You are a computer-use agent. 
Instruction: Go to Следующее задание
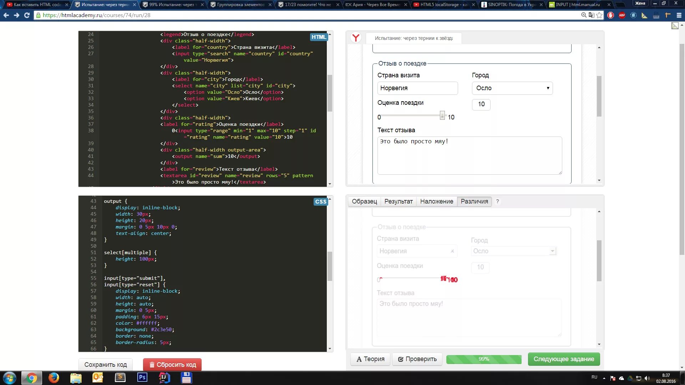click(x=564, y=359)
